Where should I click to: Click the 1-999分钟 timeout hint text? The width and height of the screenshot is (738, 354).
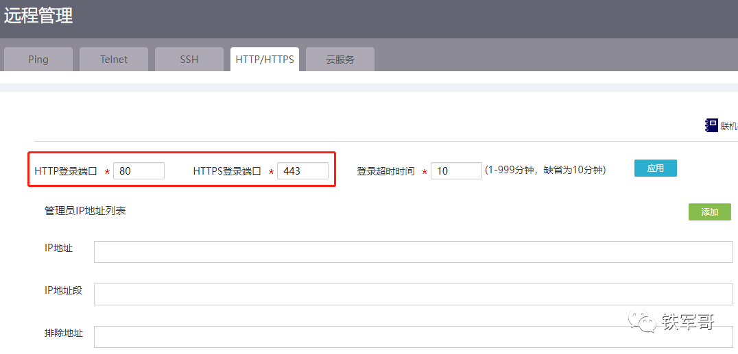545,170
